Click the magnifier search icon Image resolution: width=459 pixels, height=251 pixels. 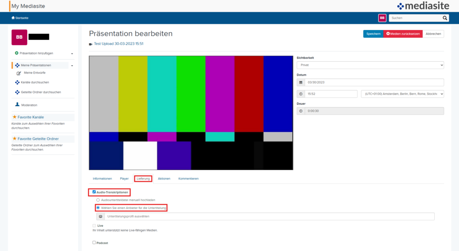click(445, 18)
